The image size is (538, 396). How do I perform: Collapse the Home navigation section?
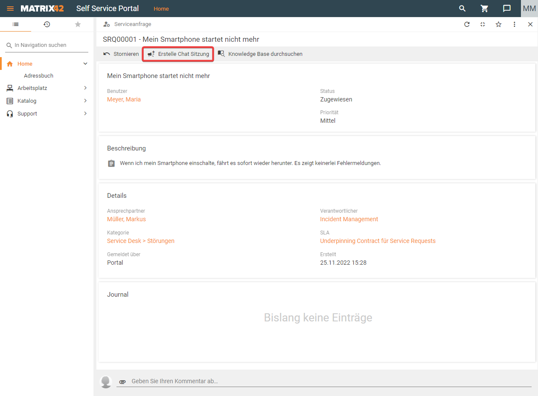[x=85, y=64]
